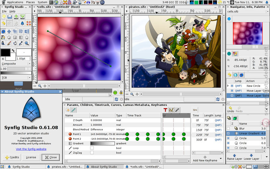The height and width of the screenshot is (169, 270).
Task: Open the Keyframes panel key icon
Action: click(195, 110)
